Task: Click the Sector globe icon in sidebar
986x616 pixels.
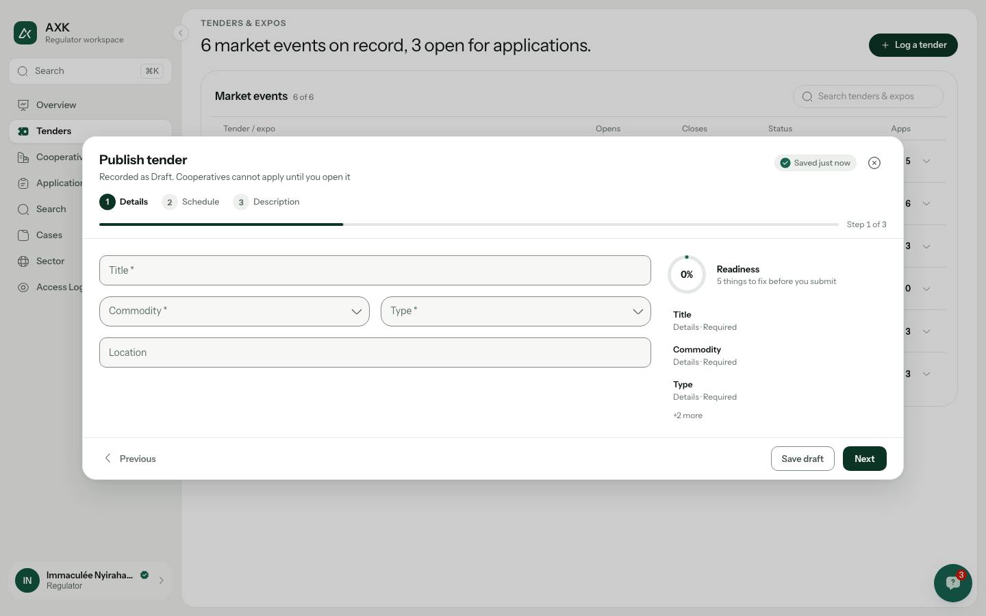Action: click(23, 261)
